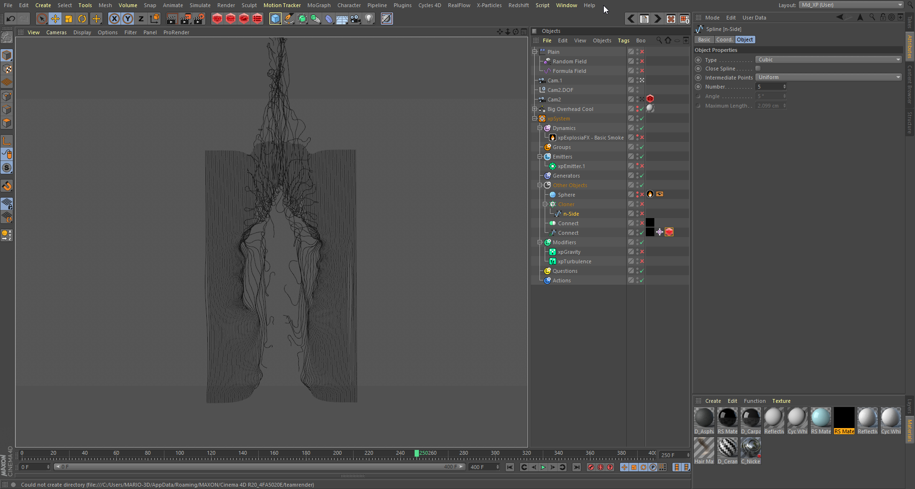
Task: Toggle enable state of xpTurbulence
Action: [x=642, y=261]
